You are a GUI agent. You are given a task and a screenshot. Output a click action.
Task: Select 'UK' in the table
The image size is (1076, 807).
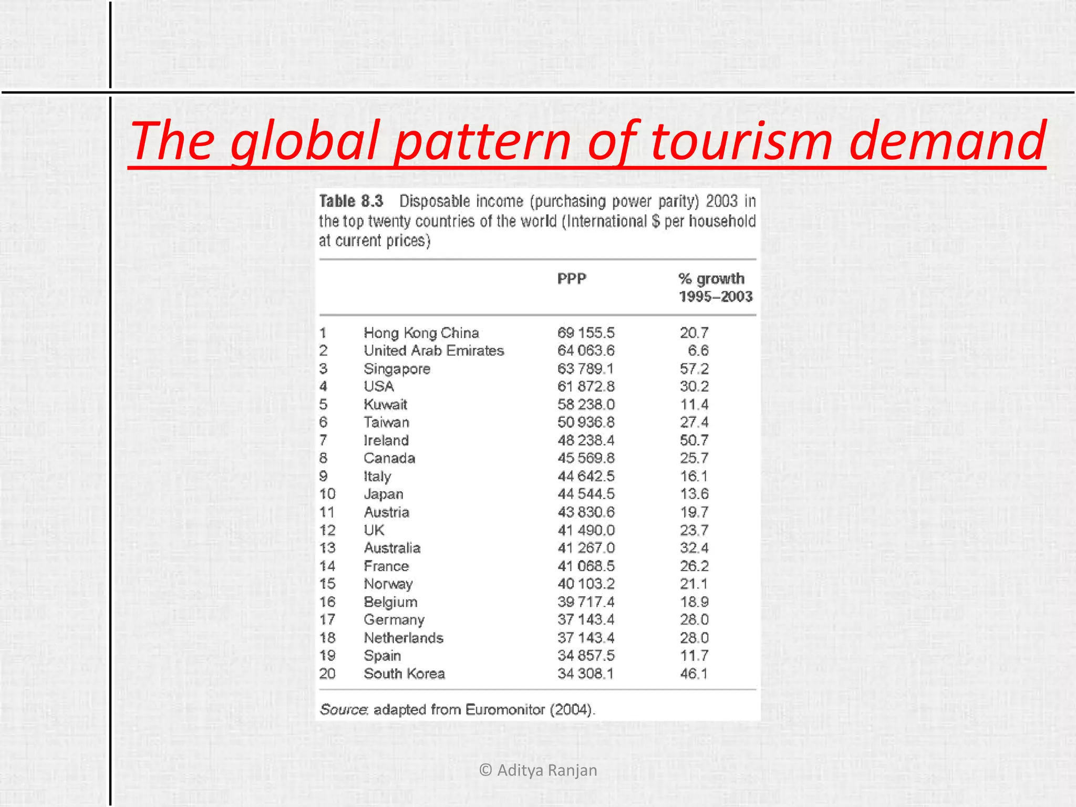(x=374, y=530)
